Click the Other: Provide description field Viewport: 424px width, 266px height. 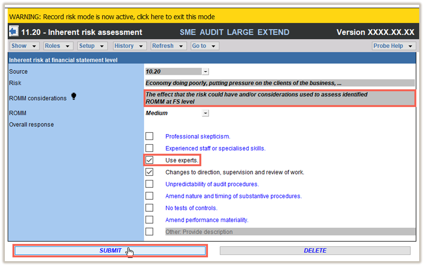290,232
